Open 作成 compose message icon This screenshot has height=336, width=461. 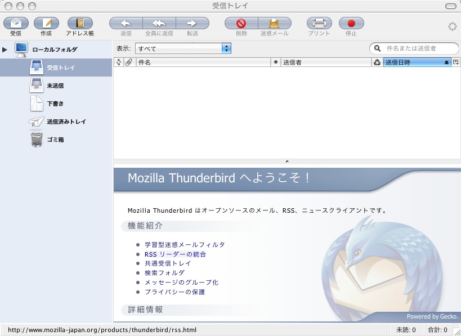[46, 23]
